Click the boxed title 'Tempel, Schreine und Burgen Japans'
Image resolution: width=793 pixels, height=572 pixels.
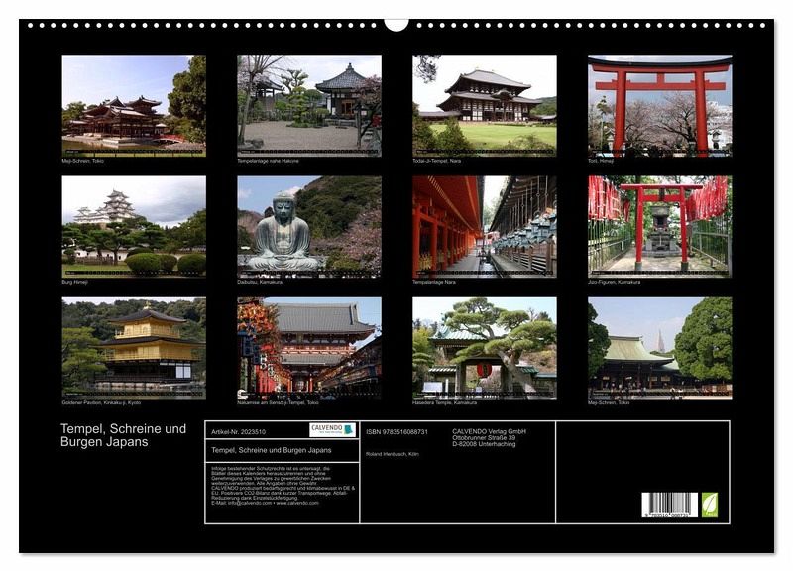pos(272,450)
